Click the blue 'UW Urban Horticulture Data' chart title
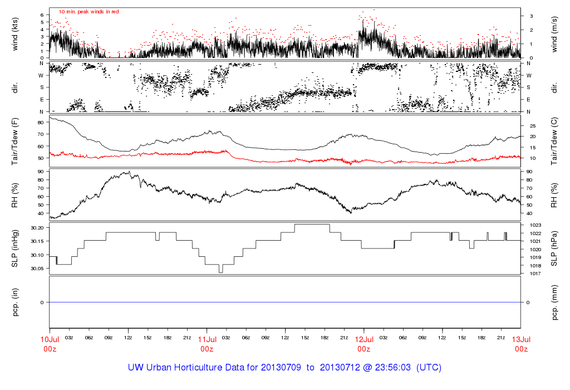 284,368
